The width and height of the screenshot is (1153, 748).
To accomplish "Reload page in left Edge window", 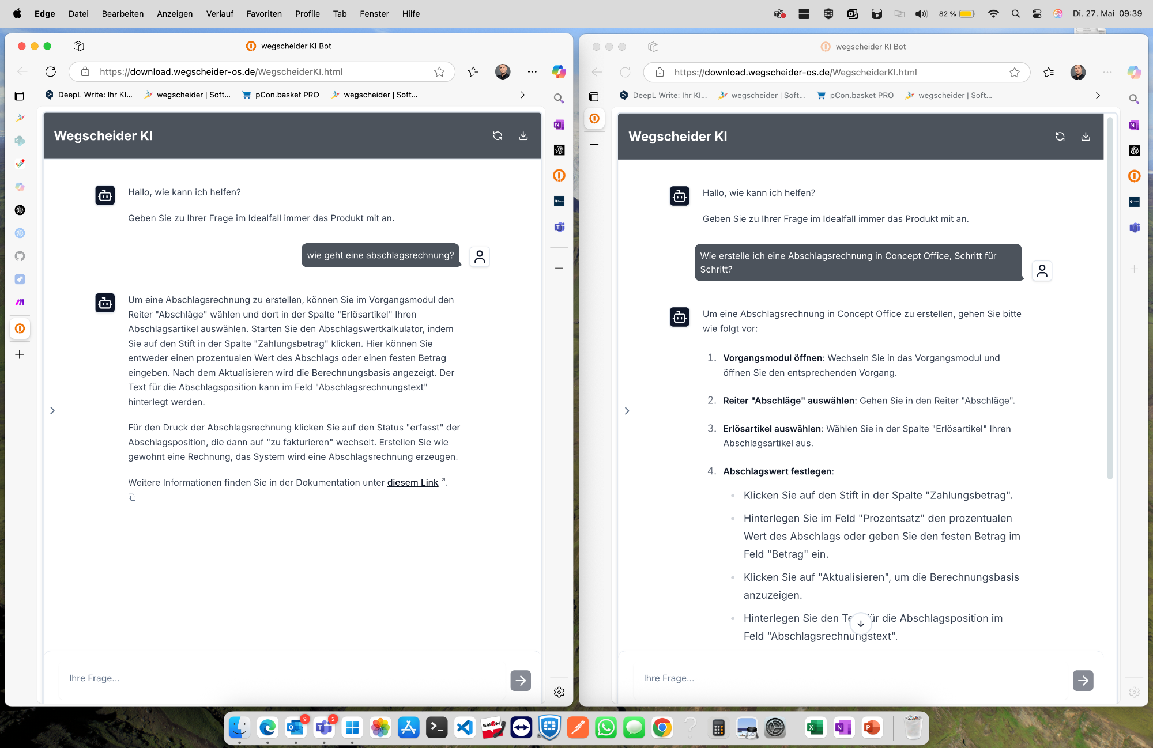I will [51, 71].
